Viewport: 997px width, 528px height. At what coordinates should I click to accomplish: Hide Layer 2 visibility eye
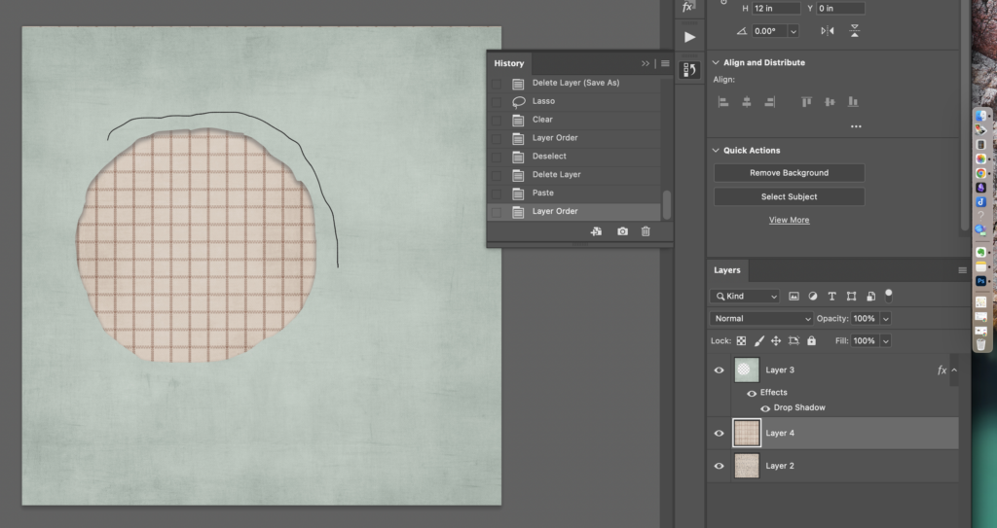click(x=720, y=466)
